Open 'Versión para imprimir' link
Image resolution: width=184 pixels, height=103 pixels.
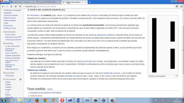pyautogui.click(x=13, y=40)
